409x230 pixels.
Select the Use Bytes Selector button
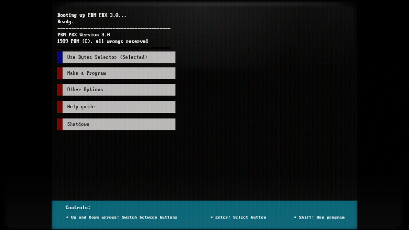coord(116,57)
